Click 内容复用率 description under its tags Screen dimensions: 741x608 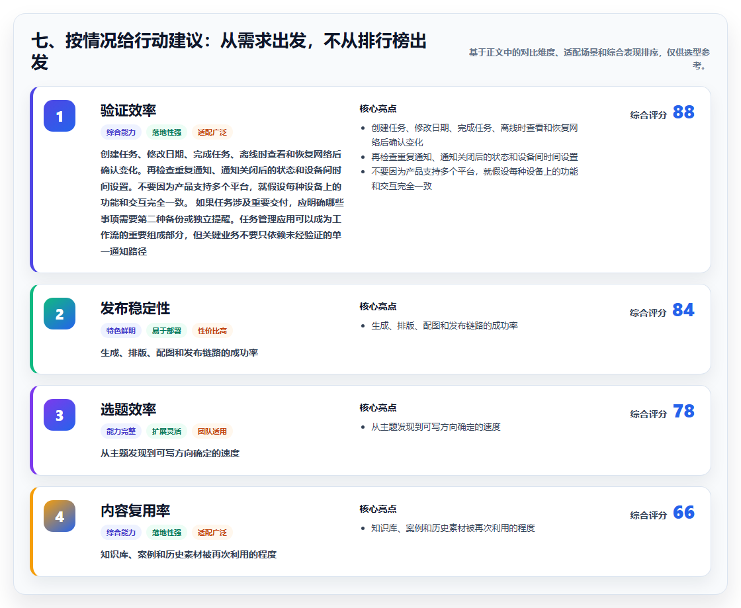pos(189,554)
